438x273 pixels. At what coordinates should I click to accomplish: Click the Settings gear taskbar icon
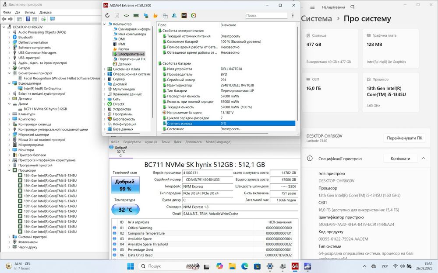pos(270,266)
